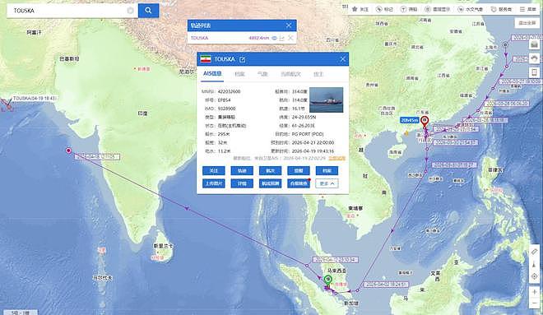Open the ship photo thumbnail
The width and height of the screenshot is (543, 315).
click(x=327, y=100)
